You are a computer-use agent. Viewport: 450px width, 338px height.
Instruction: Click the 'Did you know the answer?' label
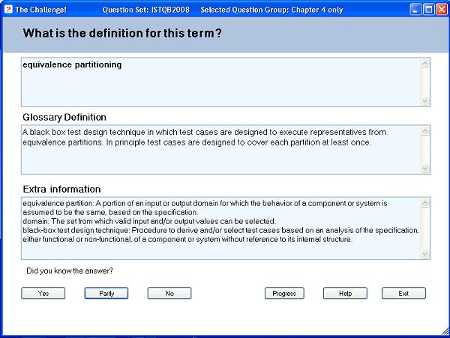pos(70,271)
